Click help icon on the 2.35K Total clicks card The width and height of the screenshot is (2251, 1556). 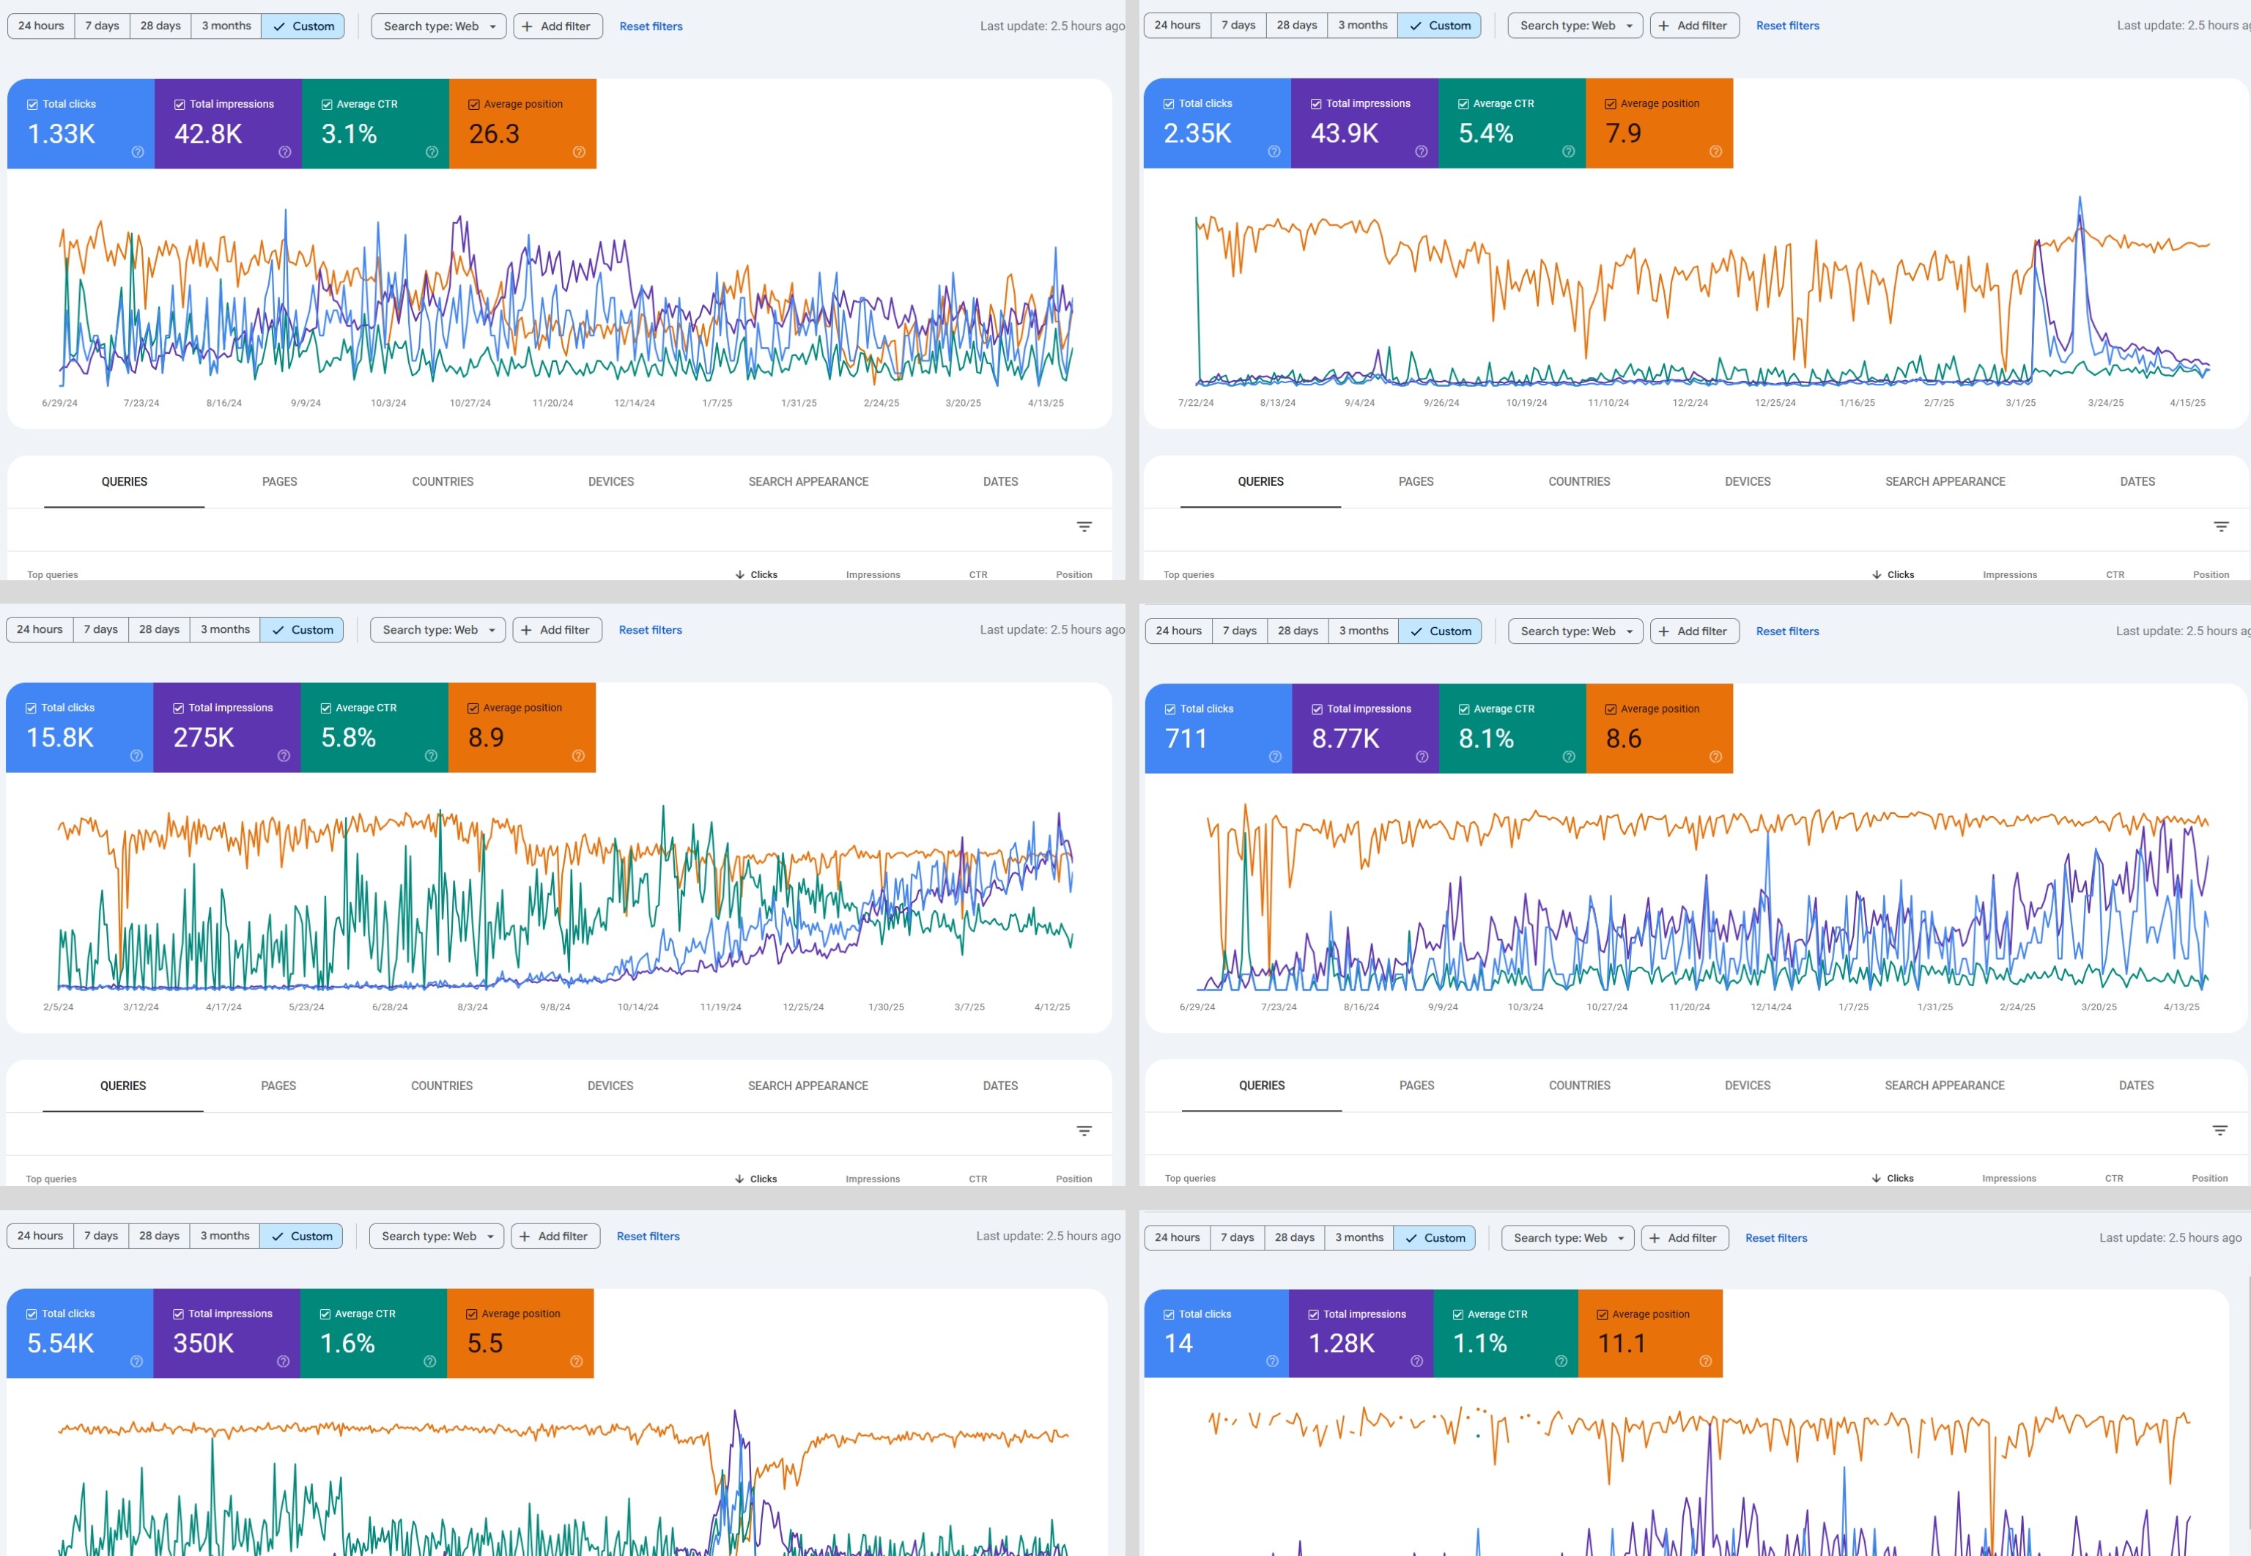[x=1274, y=151]
